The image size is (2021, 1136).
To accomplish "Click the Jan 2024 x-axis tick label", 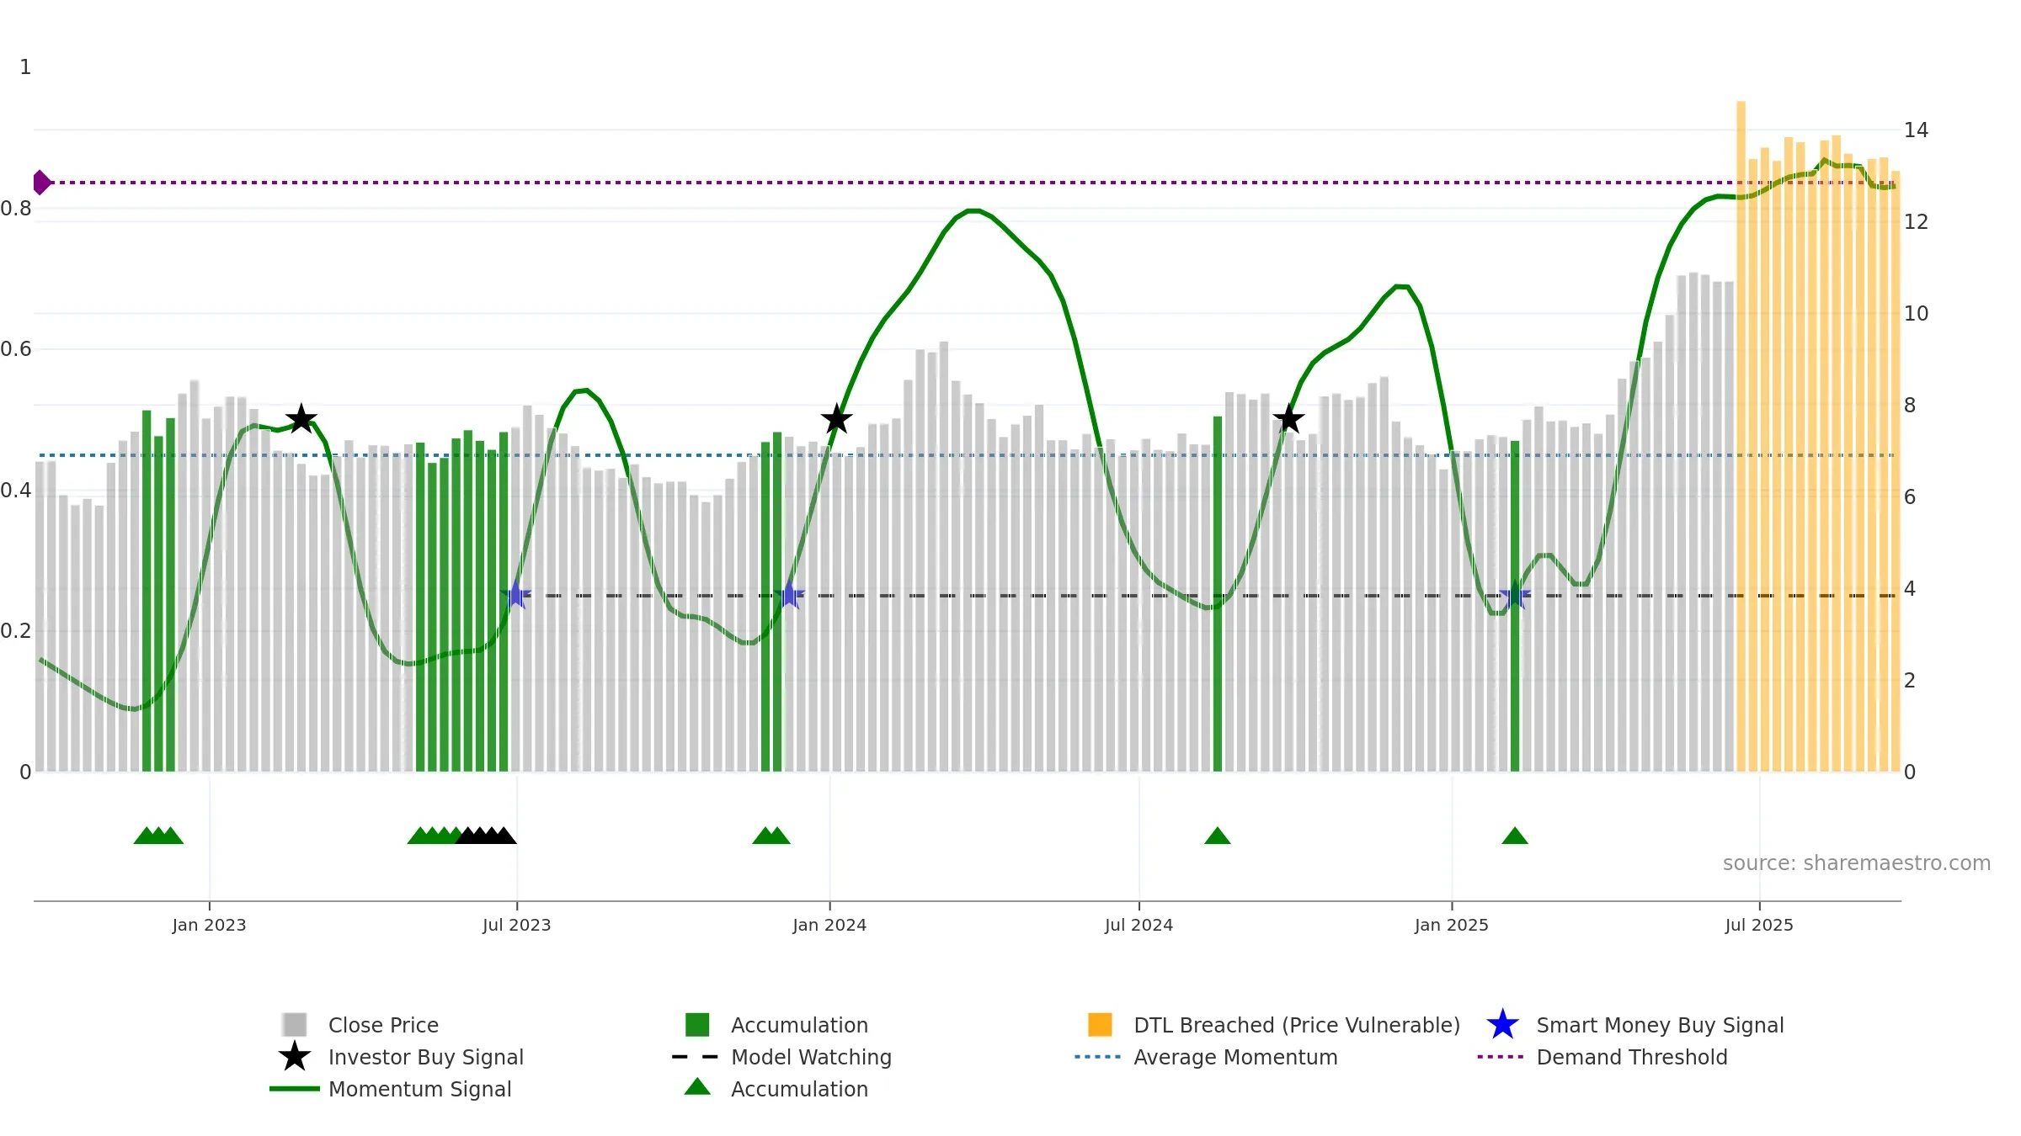I will click(829, 925).
